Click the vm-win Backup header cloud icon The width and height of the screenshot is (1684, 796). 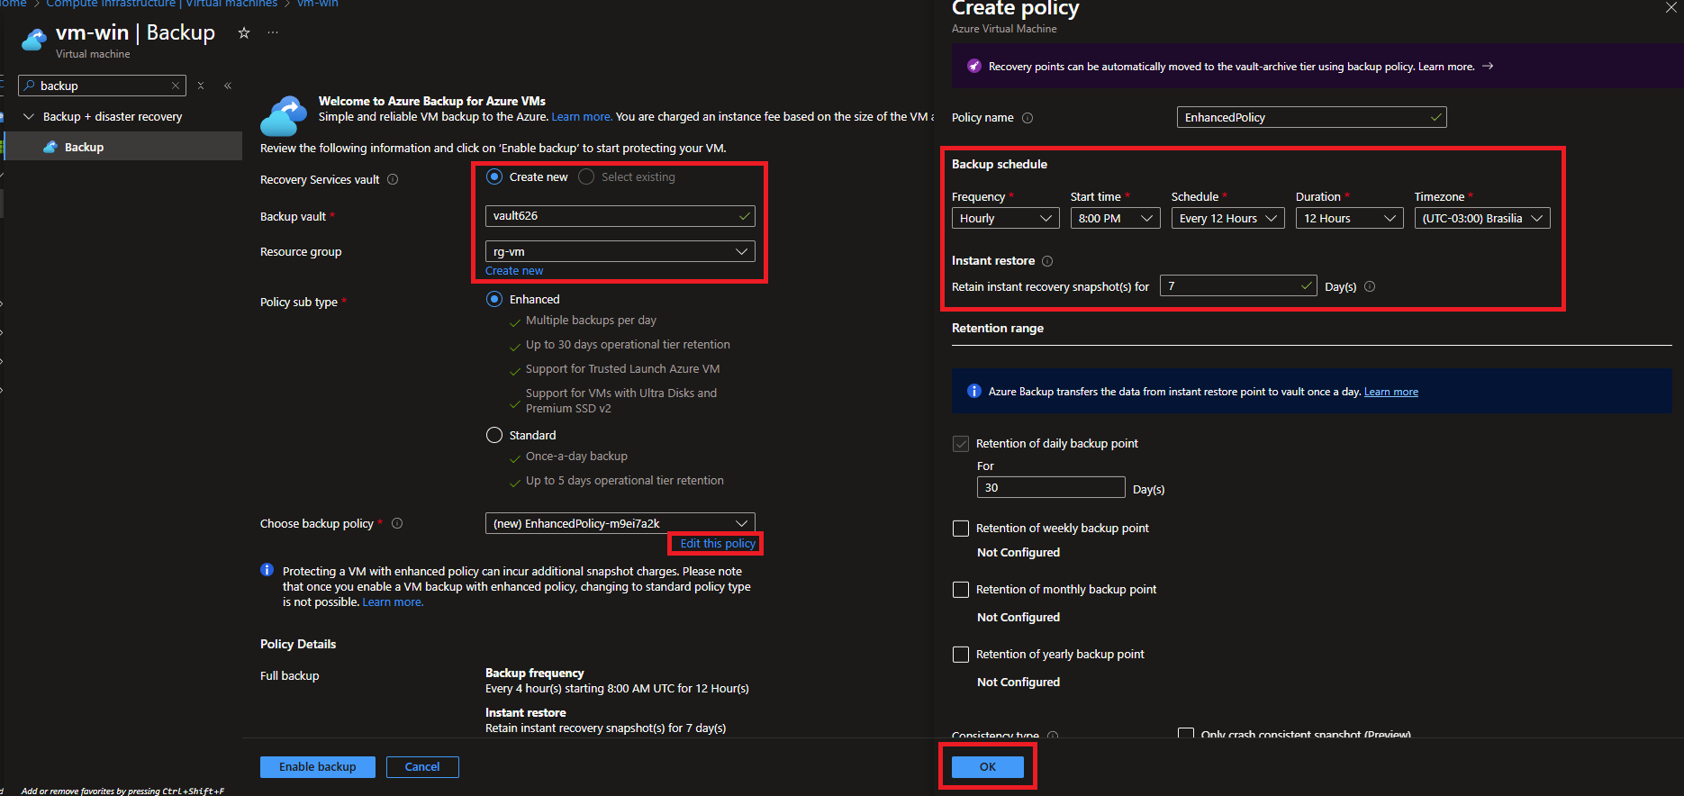(34, 40)
